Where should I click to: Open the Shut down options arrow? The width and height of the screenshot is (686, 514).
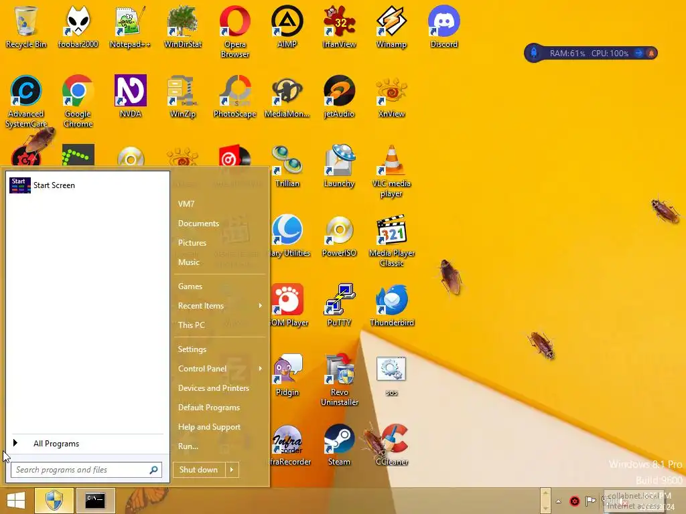(x=232, y=470)
